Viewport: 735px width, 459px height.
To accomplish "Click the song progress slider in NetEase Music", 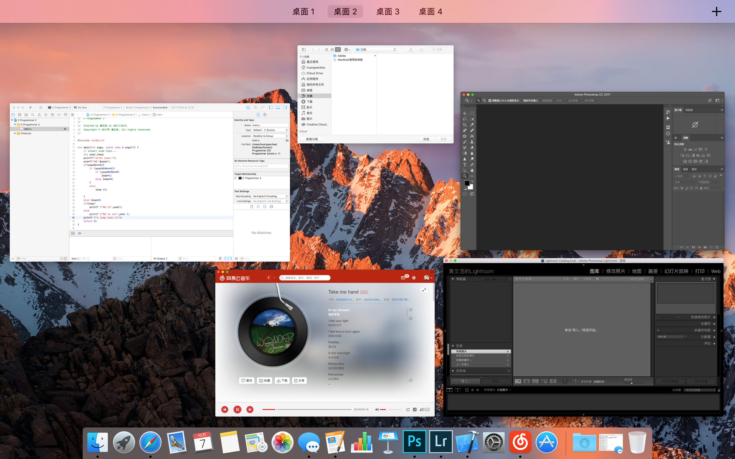I will pos(307,410).
